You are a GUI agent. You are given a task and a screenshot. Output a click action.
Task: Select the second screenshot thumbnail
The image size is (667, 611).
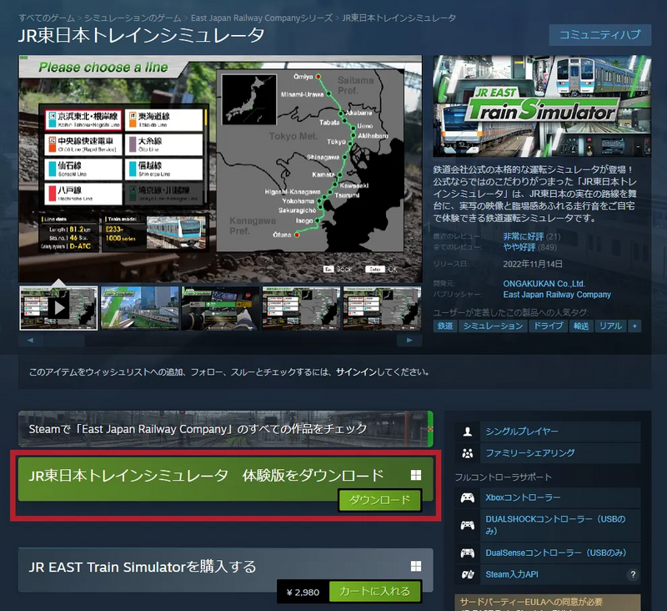[139, 307]
